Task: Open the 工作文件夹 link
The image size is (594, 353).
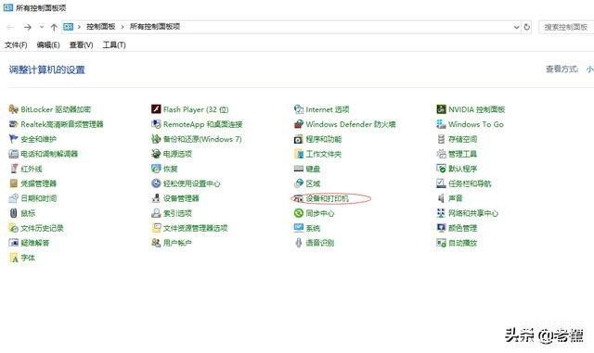Action: tap(324, 154)
